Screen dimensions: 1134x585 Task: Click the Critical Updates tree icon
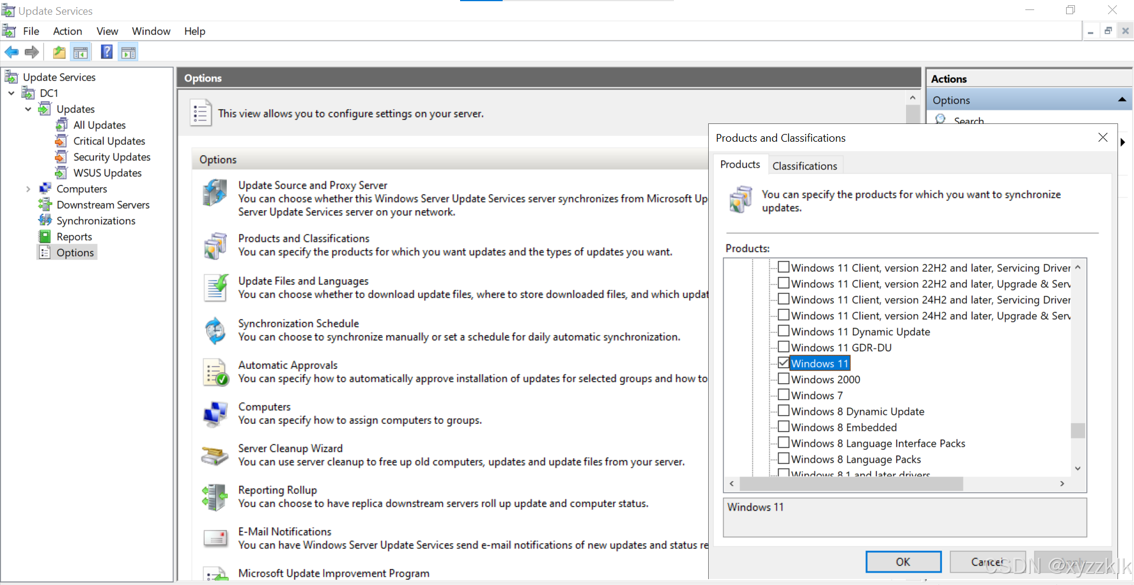point(61,140)
